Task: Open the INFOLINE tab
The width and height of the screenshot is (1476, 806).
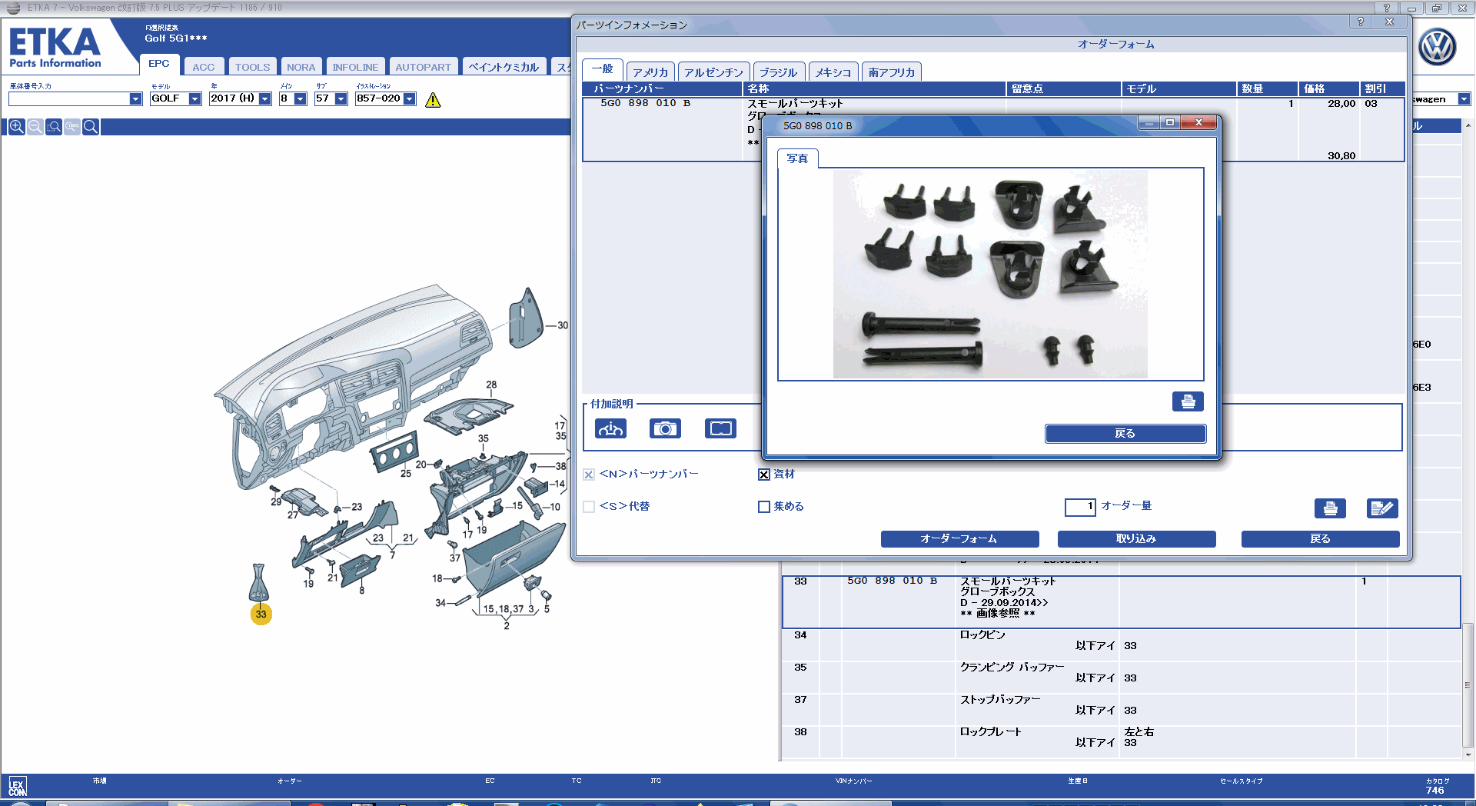Action: pyautogui.click(x=355, y=67)
